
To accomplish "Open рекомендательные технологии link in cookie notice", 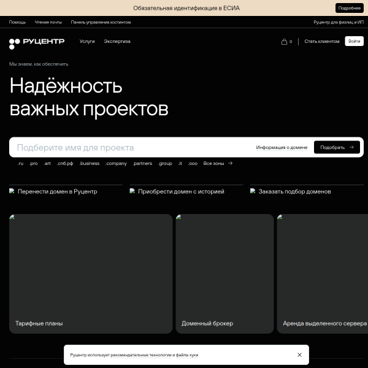I will (x=141, y=355).
